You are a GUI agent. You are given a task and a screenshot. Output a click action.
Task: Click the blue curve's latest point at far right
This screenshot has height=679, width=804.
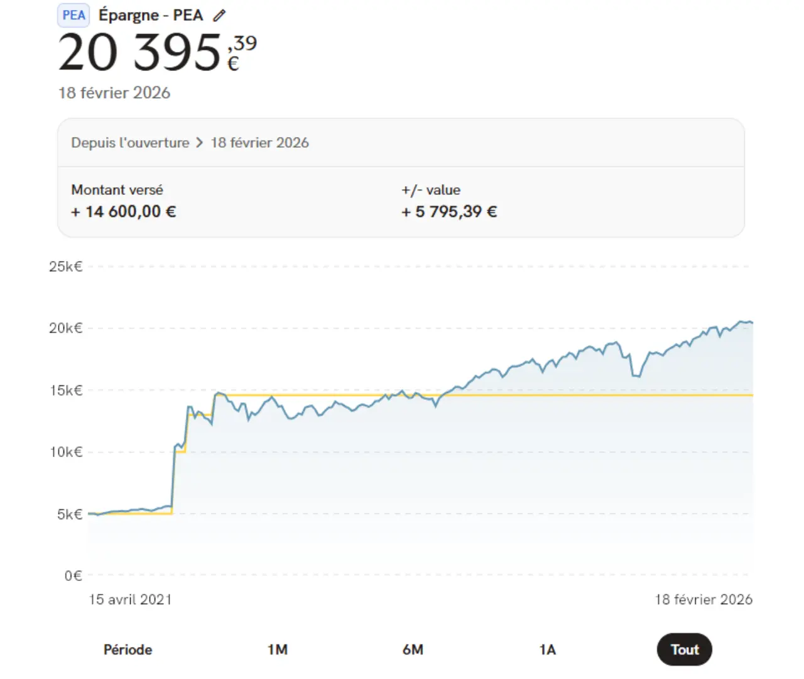pos(751,323)
